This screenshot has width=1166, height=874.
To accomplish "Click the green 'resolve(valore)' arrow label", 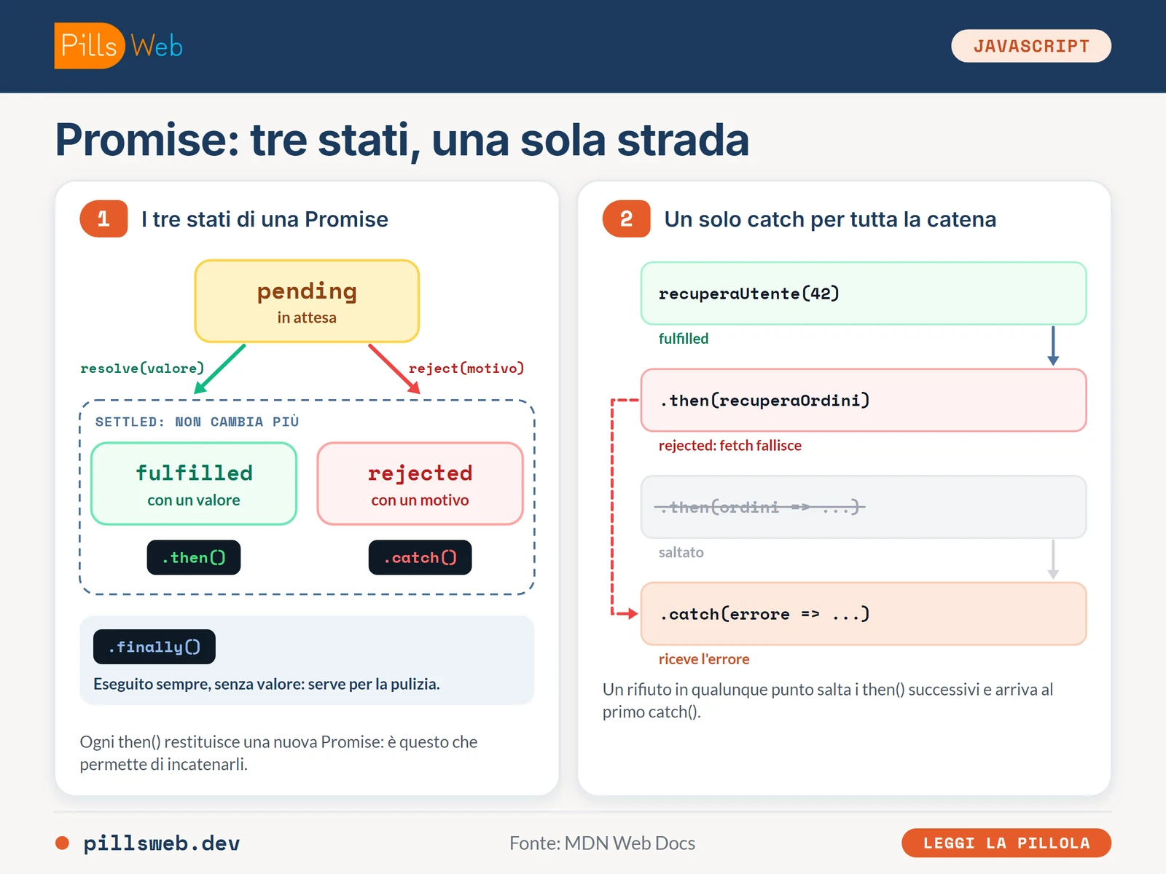I will pos(142,369).
